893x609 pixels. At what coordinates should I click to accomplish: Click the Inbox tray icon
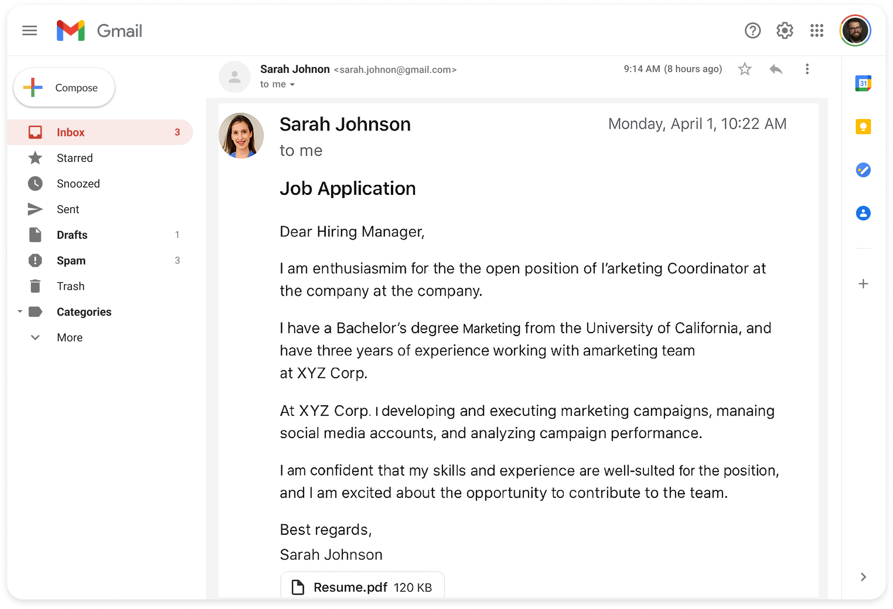(35, 132)
